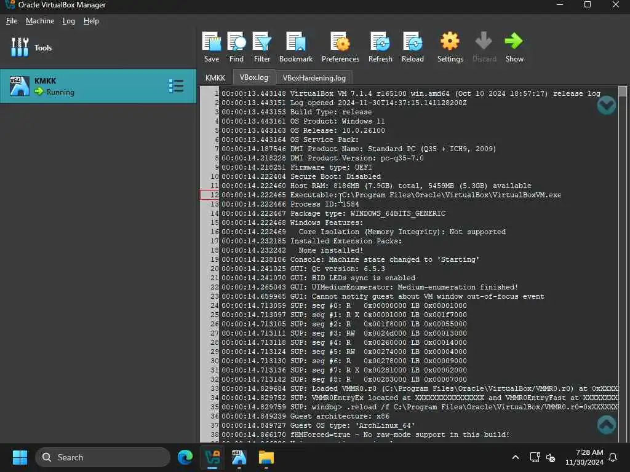Viewport: 630px width, 472px height.
Task: Open the notifications bell
Action: click(613, 457)
